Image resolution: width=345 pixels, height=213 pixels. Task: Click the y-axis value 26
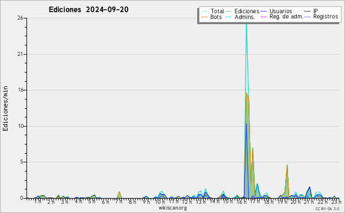click(20, 18)
